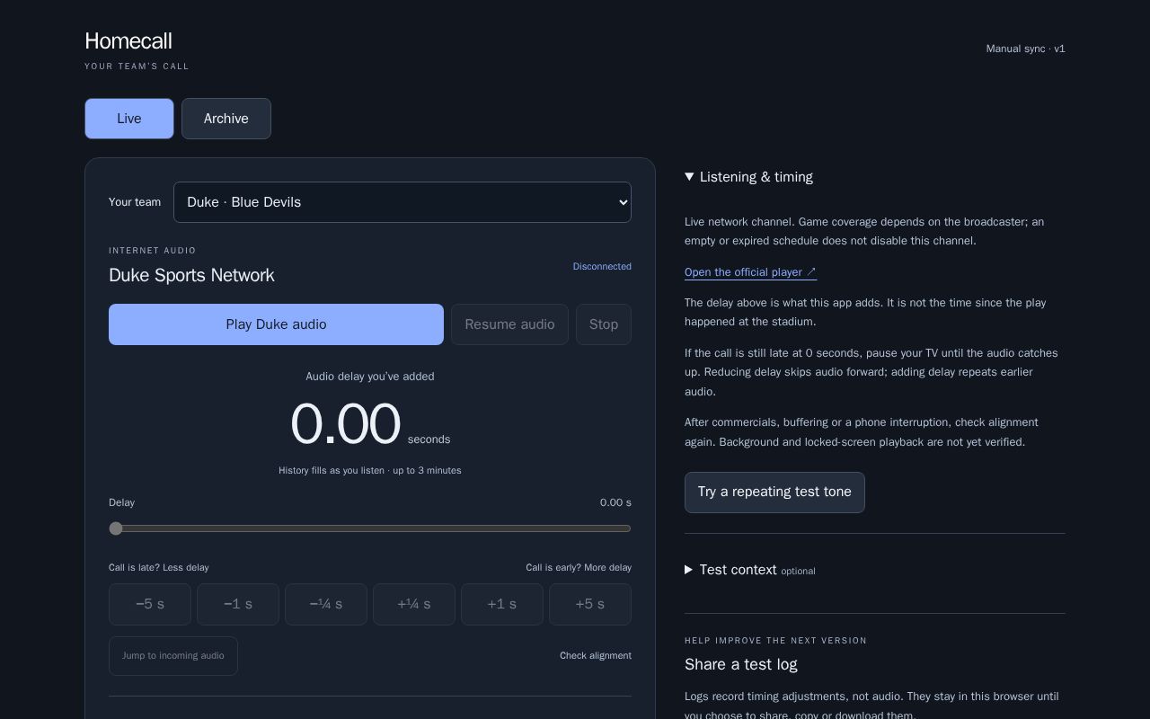Collapse the Listening & timing section
Screen dimensions: 1150x719
748,177
